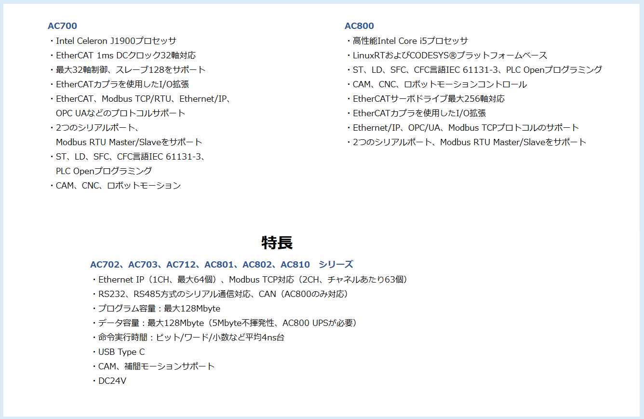Click the OPC UAなどのプロトコルサポート line
The image size is (644, 419).
121,113
